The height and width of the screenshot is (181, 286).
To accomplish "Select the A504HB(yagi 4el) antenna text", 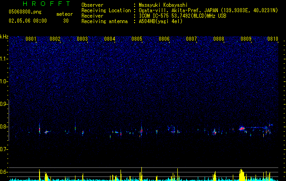I will [x=161, y=21].
